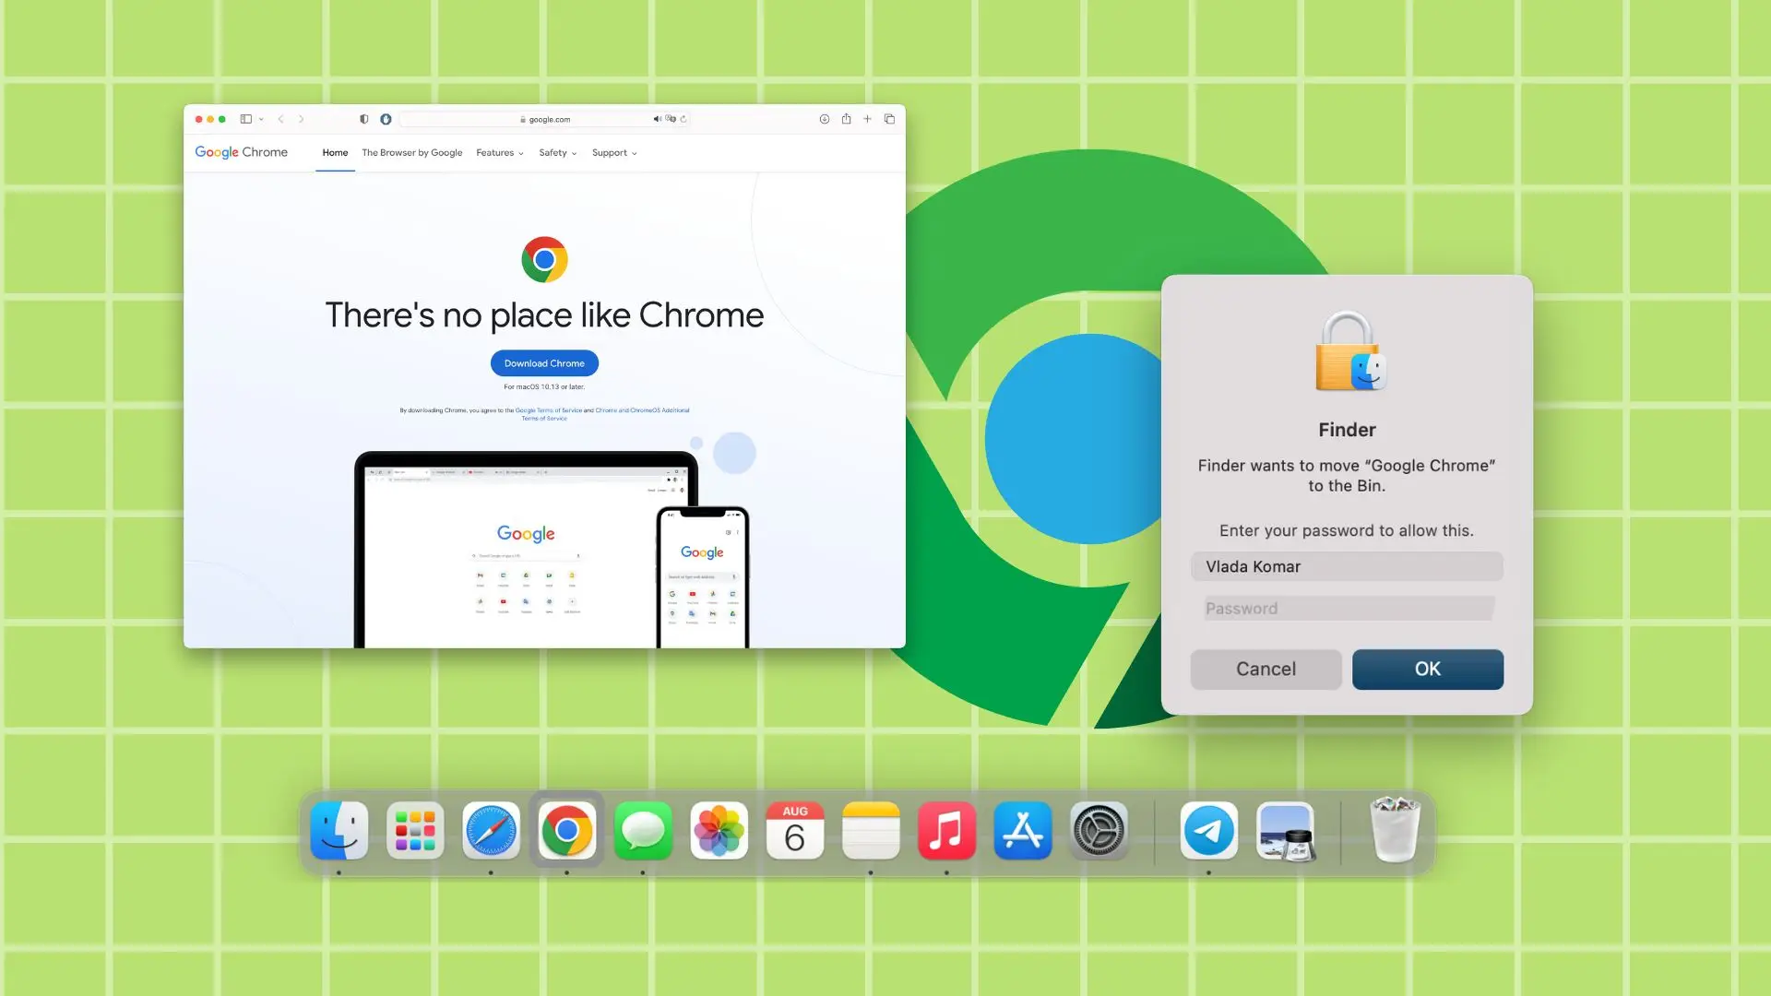Go forward in Safari toolbar

click(x=301, y=119)
